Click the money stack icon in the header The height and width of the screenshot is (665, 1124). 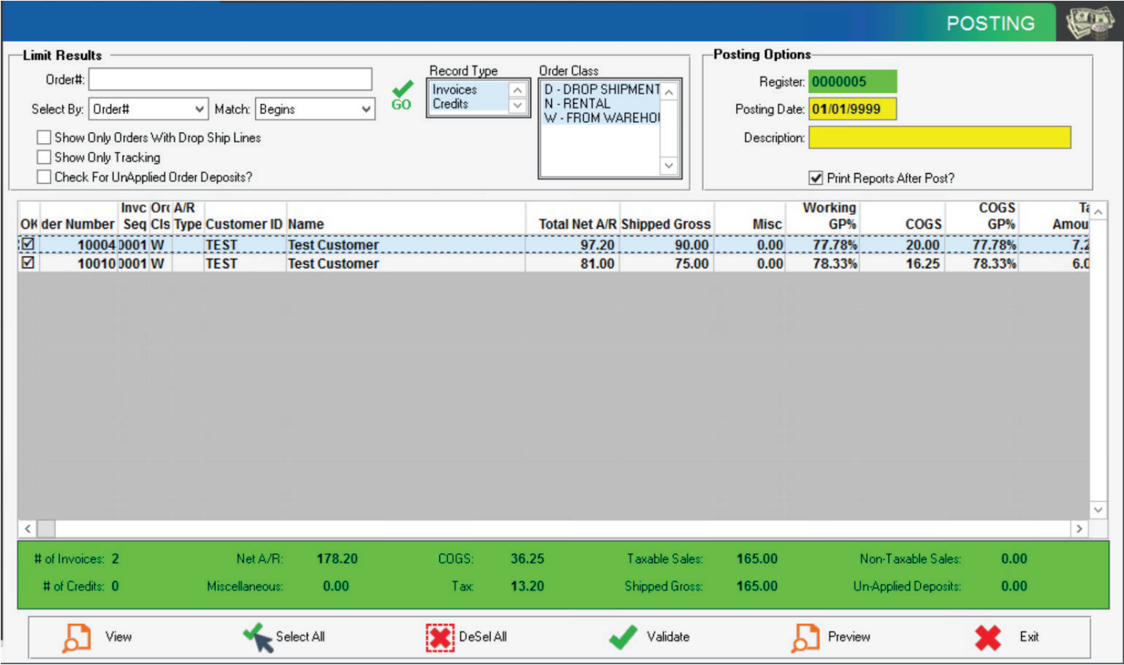tap(1090, 21)
